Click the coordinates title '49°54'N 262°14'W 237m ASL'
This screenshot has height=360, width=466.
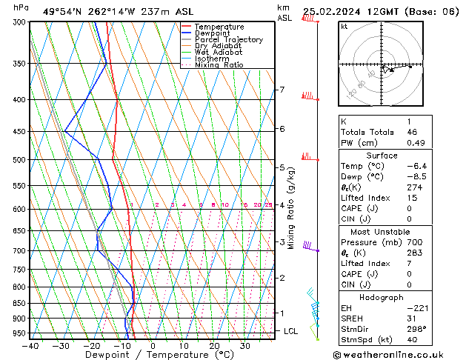pyautogui.click(x=118, y=12)
